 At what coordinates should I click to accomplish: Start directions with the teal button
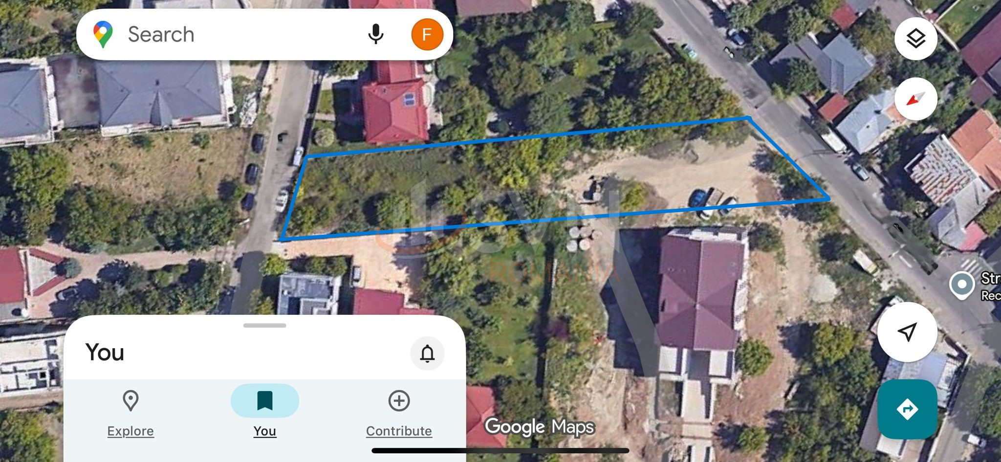[x=907, y=409]
